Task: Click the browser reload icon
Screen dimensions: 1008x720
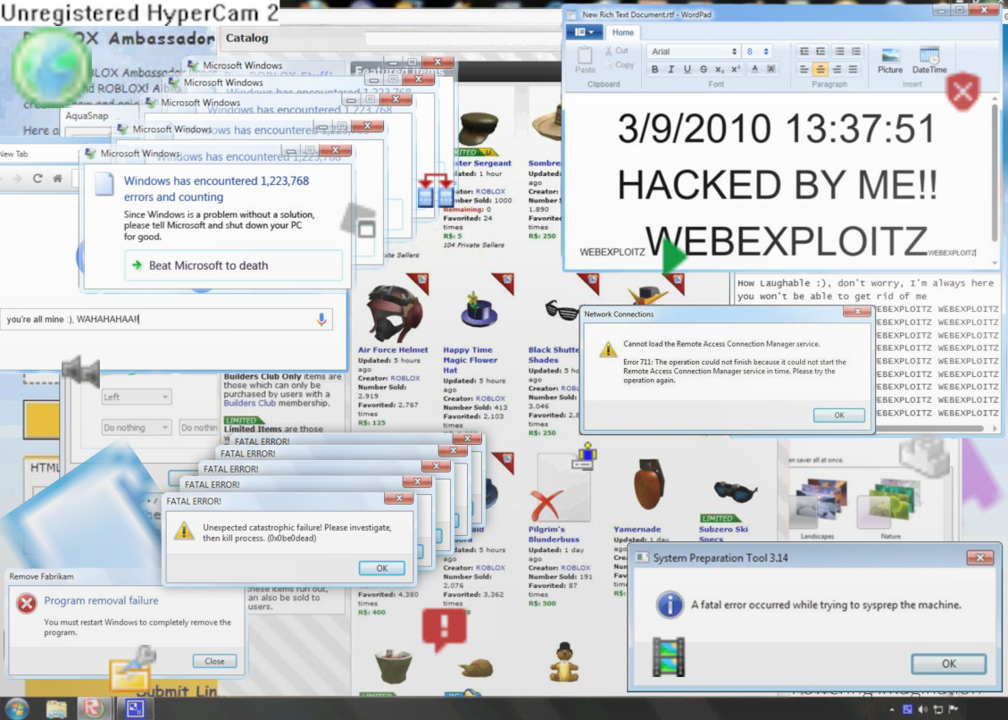Action: tap(37, 179)
